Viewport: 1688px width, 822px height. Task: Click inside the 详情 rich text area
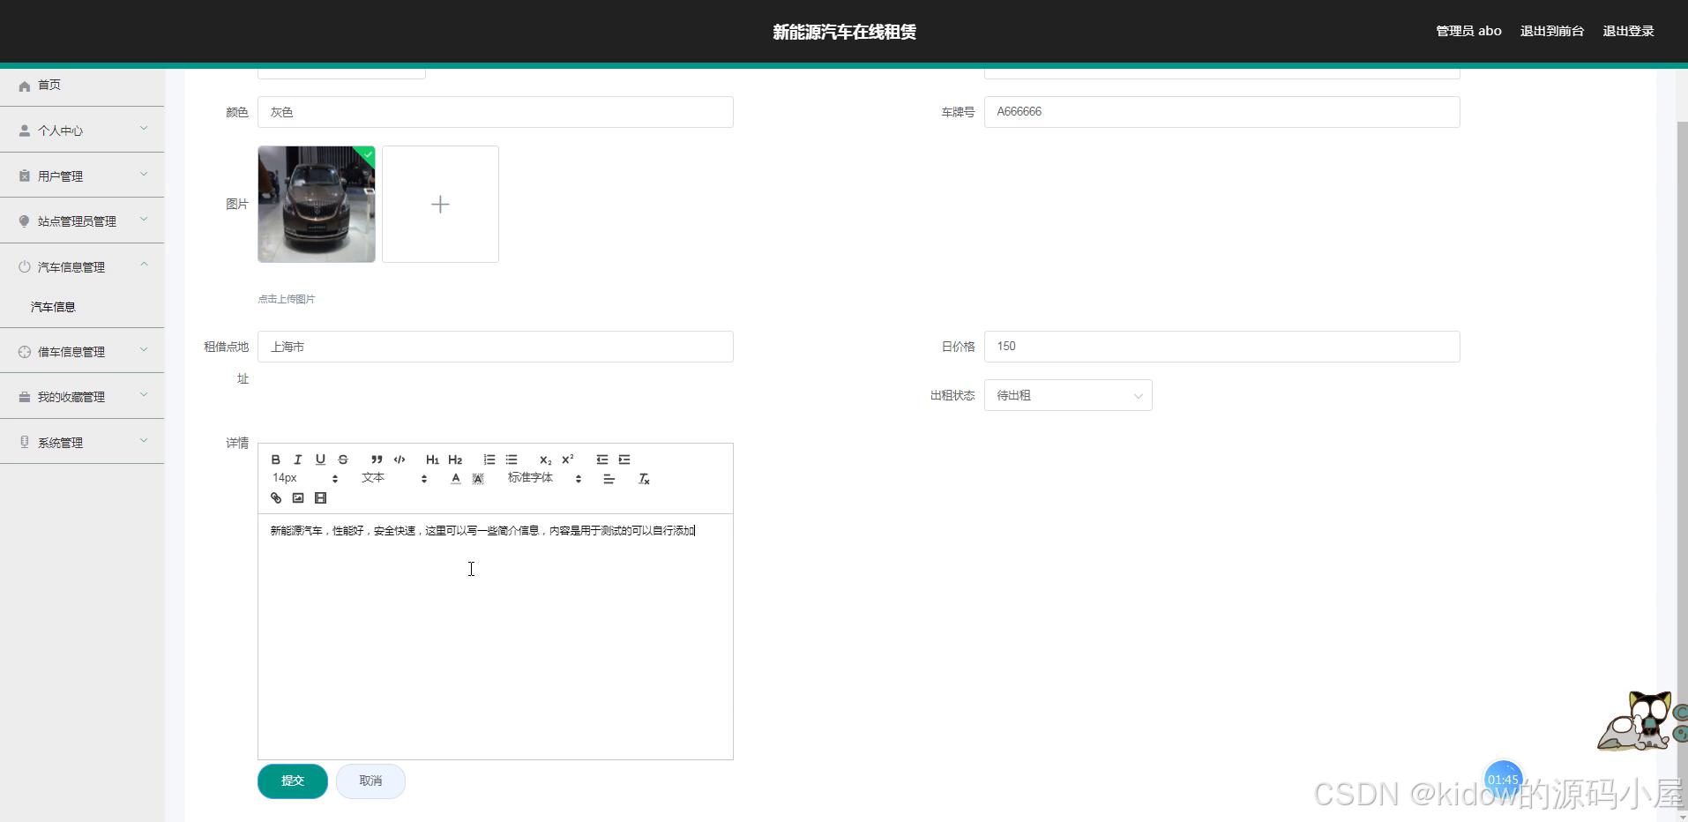pyautogui.click(x=496, y=636)
